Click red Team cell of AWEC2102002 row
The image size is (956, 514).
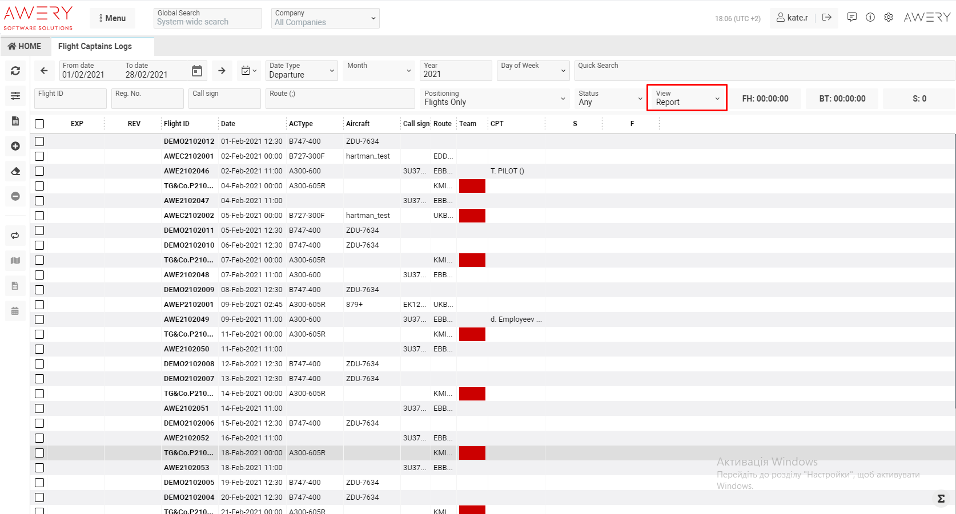tap(472, 216)
